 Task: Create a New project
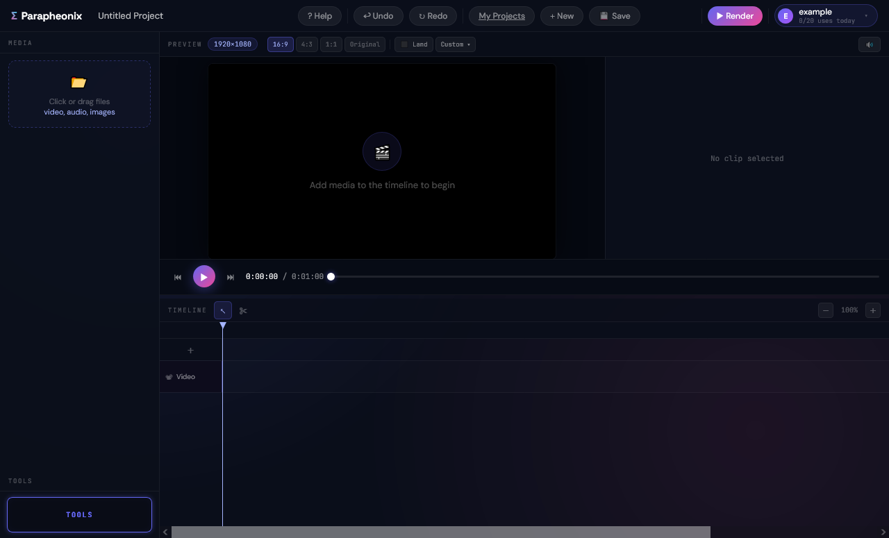(x=561, y=16)
